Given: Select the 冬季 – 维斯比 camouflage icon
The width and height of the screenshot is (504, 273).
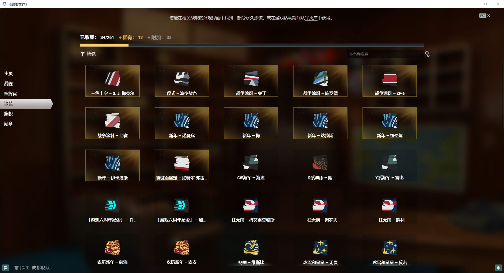Looking at the screenshot, I should pos(251,248).
